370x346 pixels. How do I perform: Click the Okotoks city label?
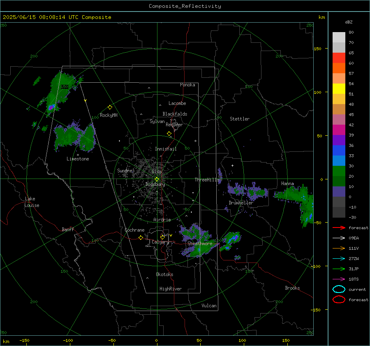164,274
